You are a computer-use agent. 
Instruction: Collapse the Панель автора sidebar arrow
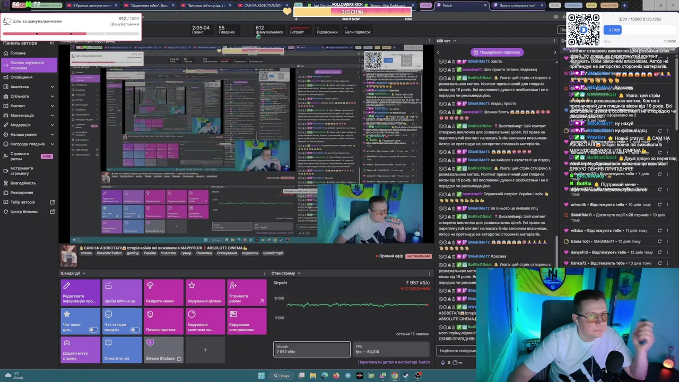52,43
